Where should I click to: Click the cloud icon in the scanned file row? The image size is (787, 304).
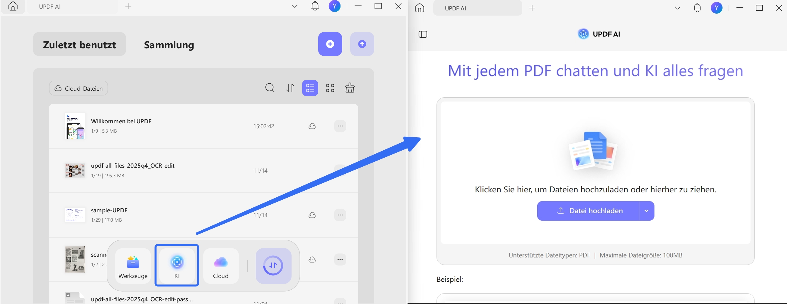click(x=312, y=259)
